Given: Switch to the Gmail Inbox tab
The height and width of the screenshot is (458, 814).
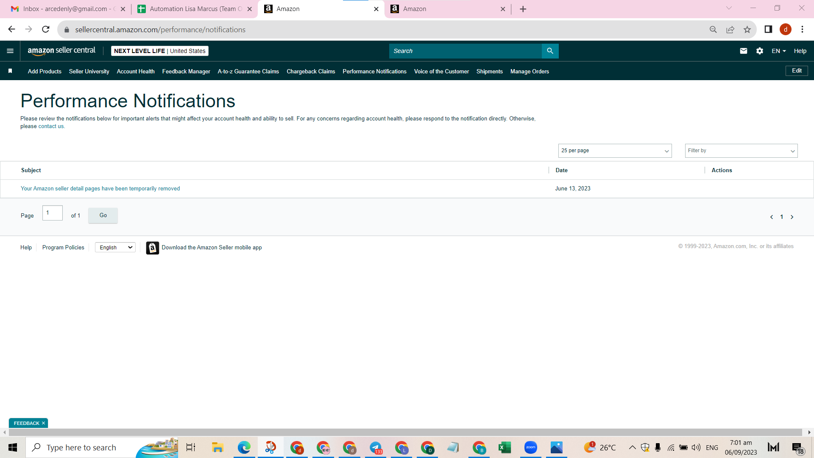Looking at the screenshot, I should pos(68,9).
